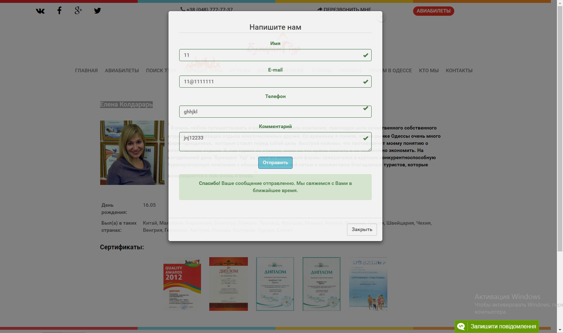Click the Twitter bird icon
Screen dimensions: 563x333
(x=97, y=10)
